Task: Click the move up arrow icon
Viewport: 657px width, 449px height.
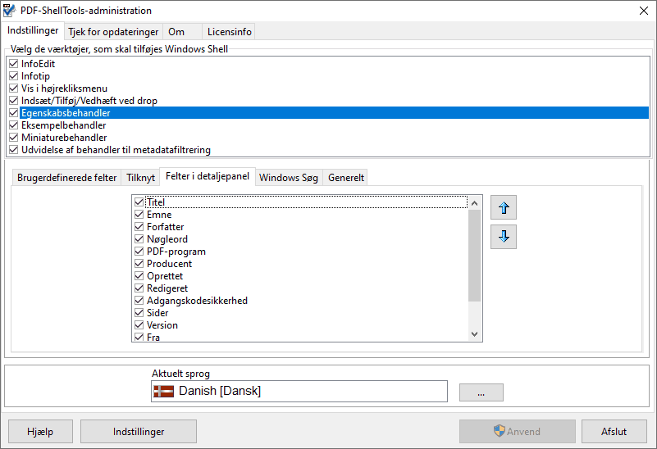Action: pyautogui.click(x=504, y=207)
